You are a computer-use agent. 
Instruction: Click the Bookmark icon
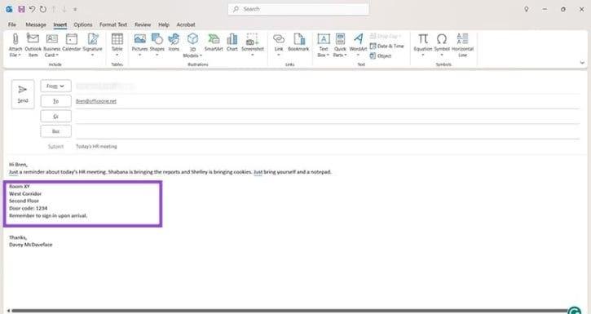[298, 42]
